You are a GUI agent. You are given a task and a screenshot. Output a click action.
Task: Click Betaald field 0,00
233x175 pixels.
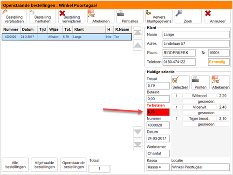[x=158, y=99]
